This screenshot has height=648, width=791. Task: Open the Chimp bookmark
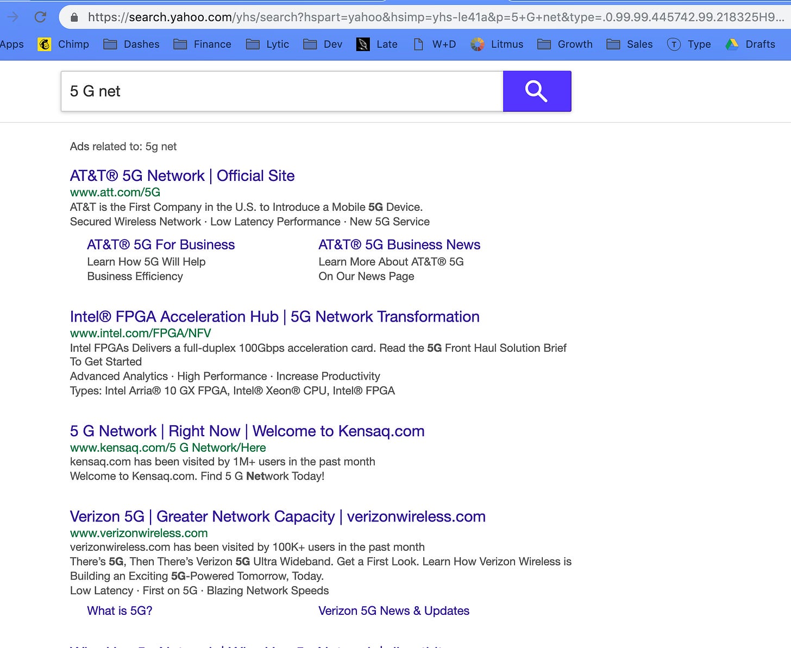(x=64, y=44)
